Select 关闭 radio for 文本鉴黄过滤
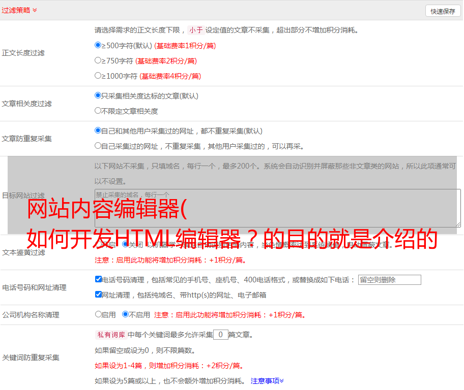464x390 pixels. pyautogui.click(x=126, y=244)
